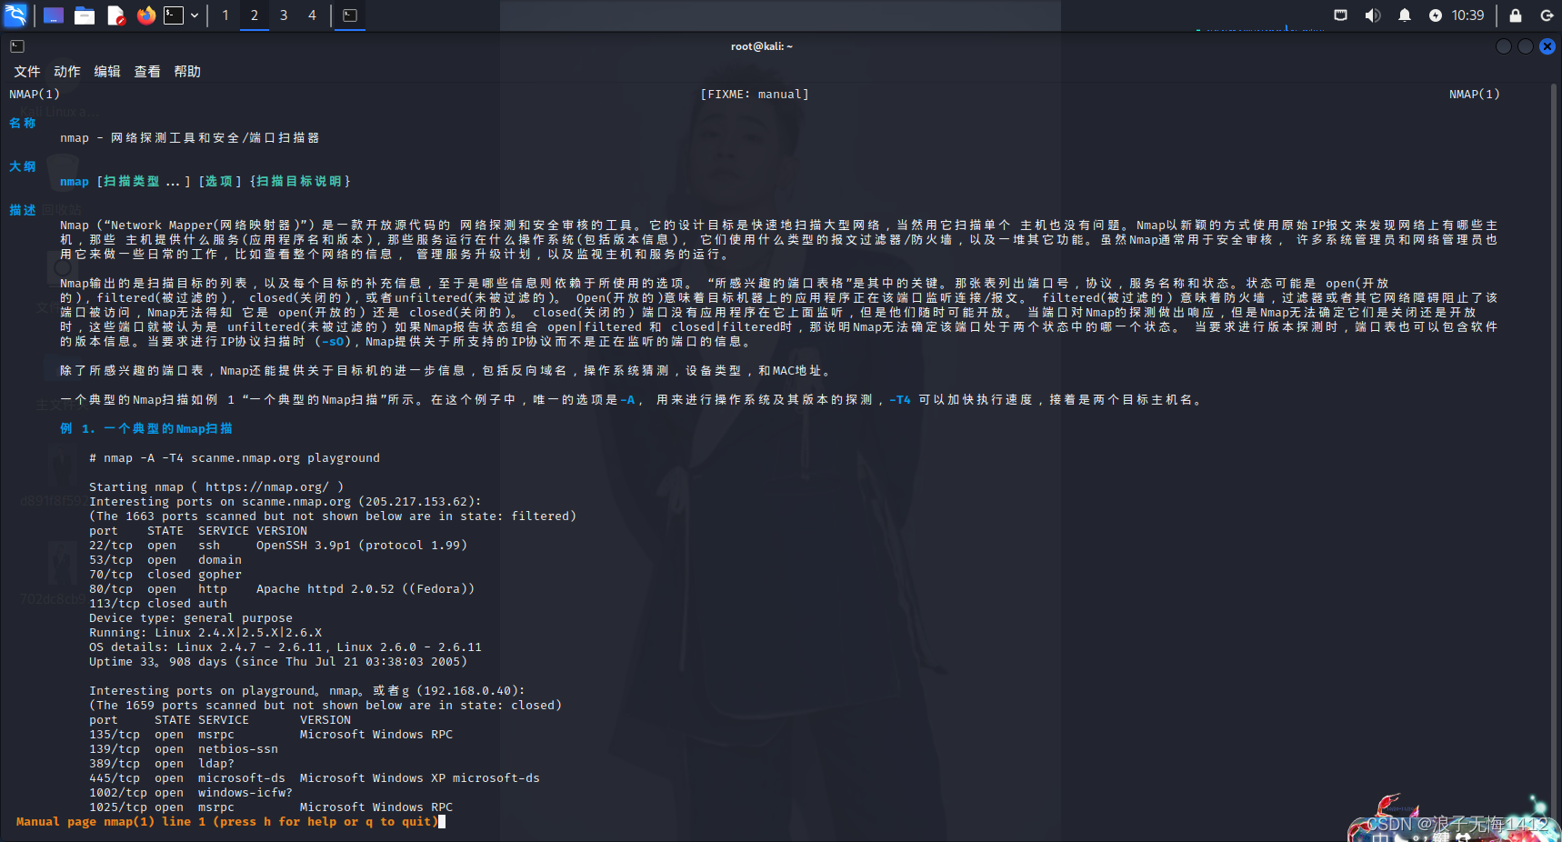Switch to workspace 1
The width and height of the screenshot is (1562, 842).
pyautogui.click(x=225, y=15)
